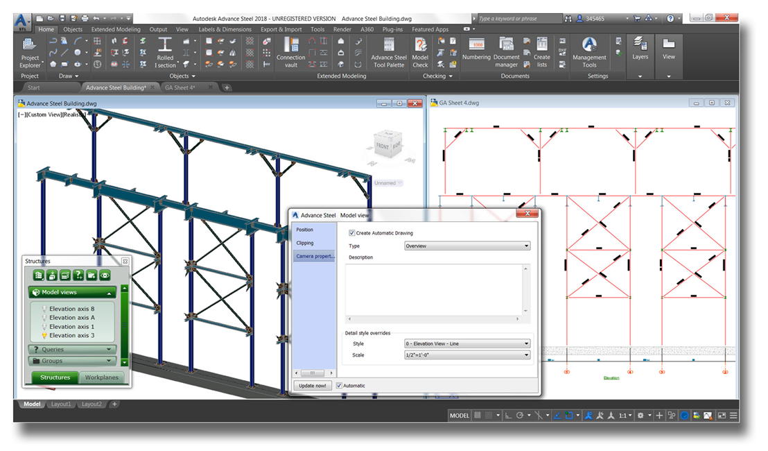The width and height of the screenshot is (768, 451).
Task: Click the Update now! button
Action: 313,386
